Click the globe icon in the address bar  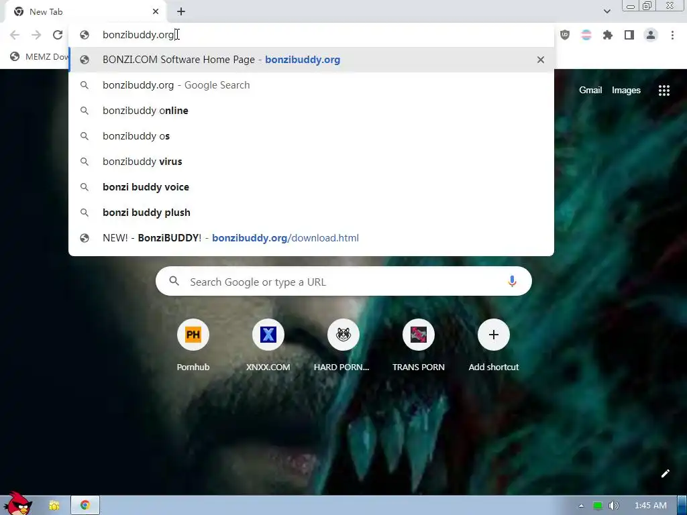coord(85,35)
